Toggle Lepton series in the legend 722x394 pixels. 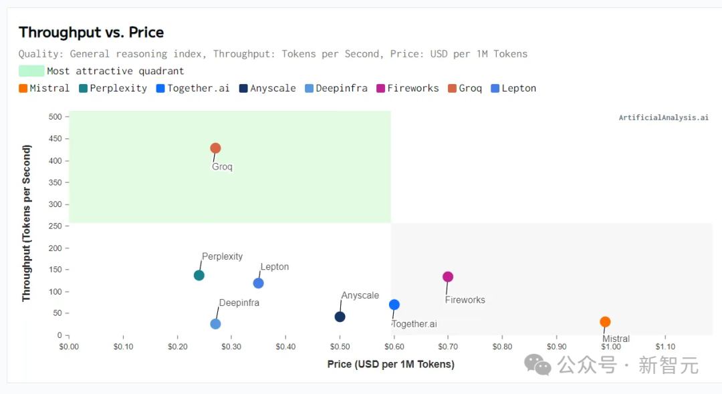(x=513, y=88)
